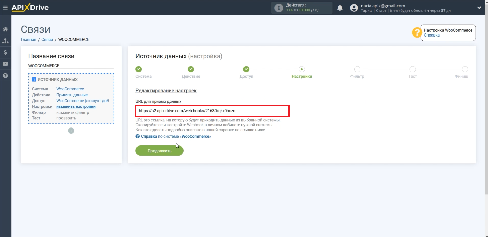Select the Финиш step marker
488x237 pixels.
click(465, 69)
